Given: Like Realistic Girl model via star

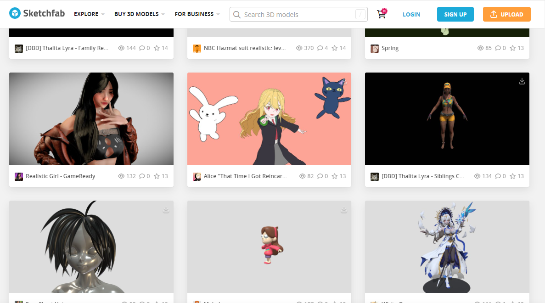Looking at the screenshot, I should pyautogui.click(x=157, y=176).
